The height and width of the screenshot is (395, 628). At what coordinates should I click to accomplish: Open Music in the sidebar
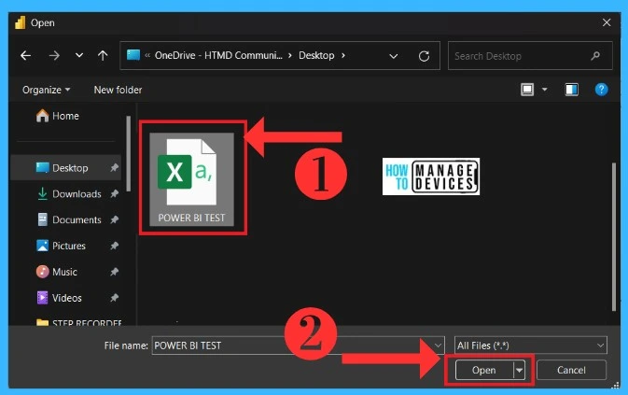pyautogui.click(x=57, y=272)
